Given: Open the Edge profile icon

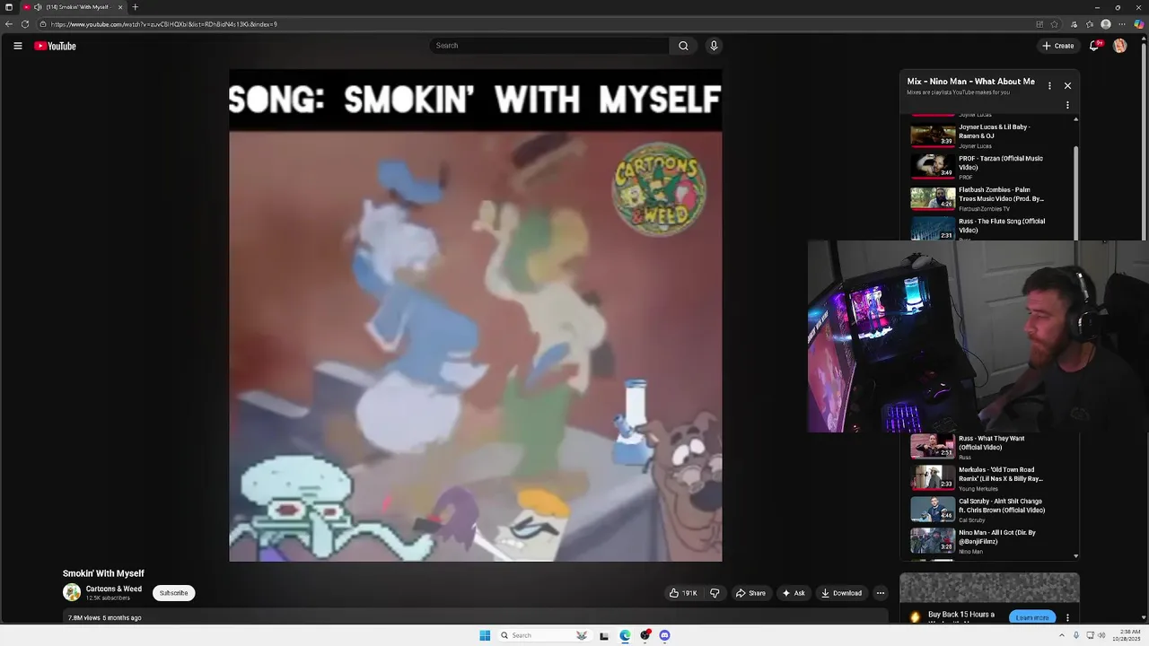Looking at the screenshot, I should coord(1106,24).
